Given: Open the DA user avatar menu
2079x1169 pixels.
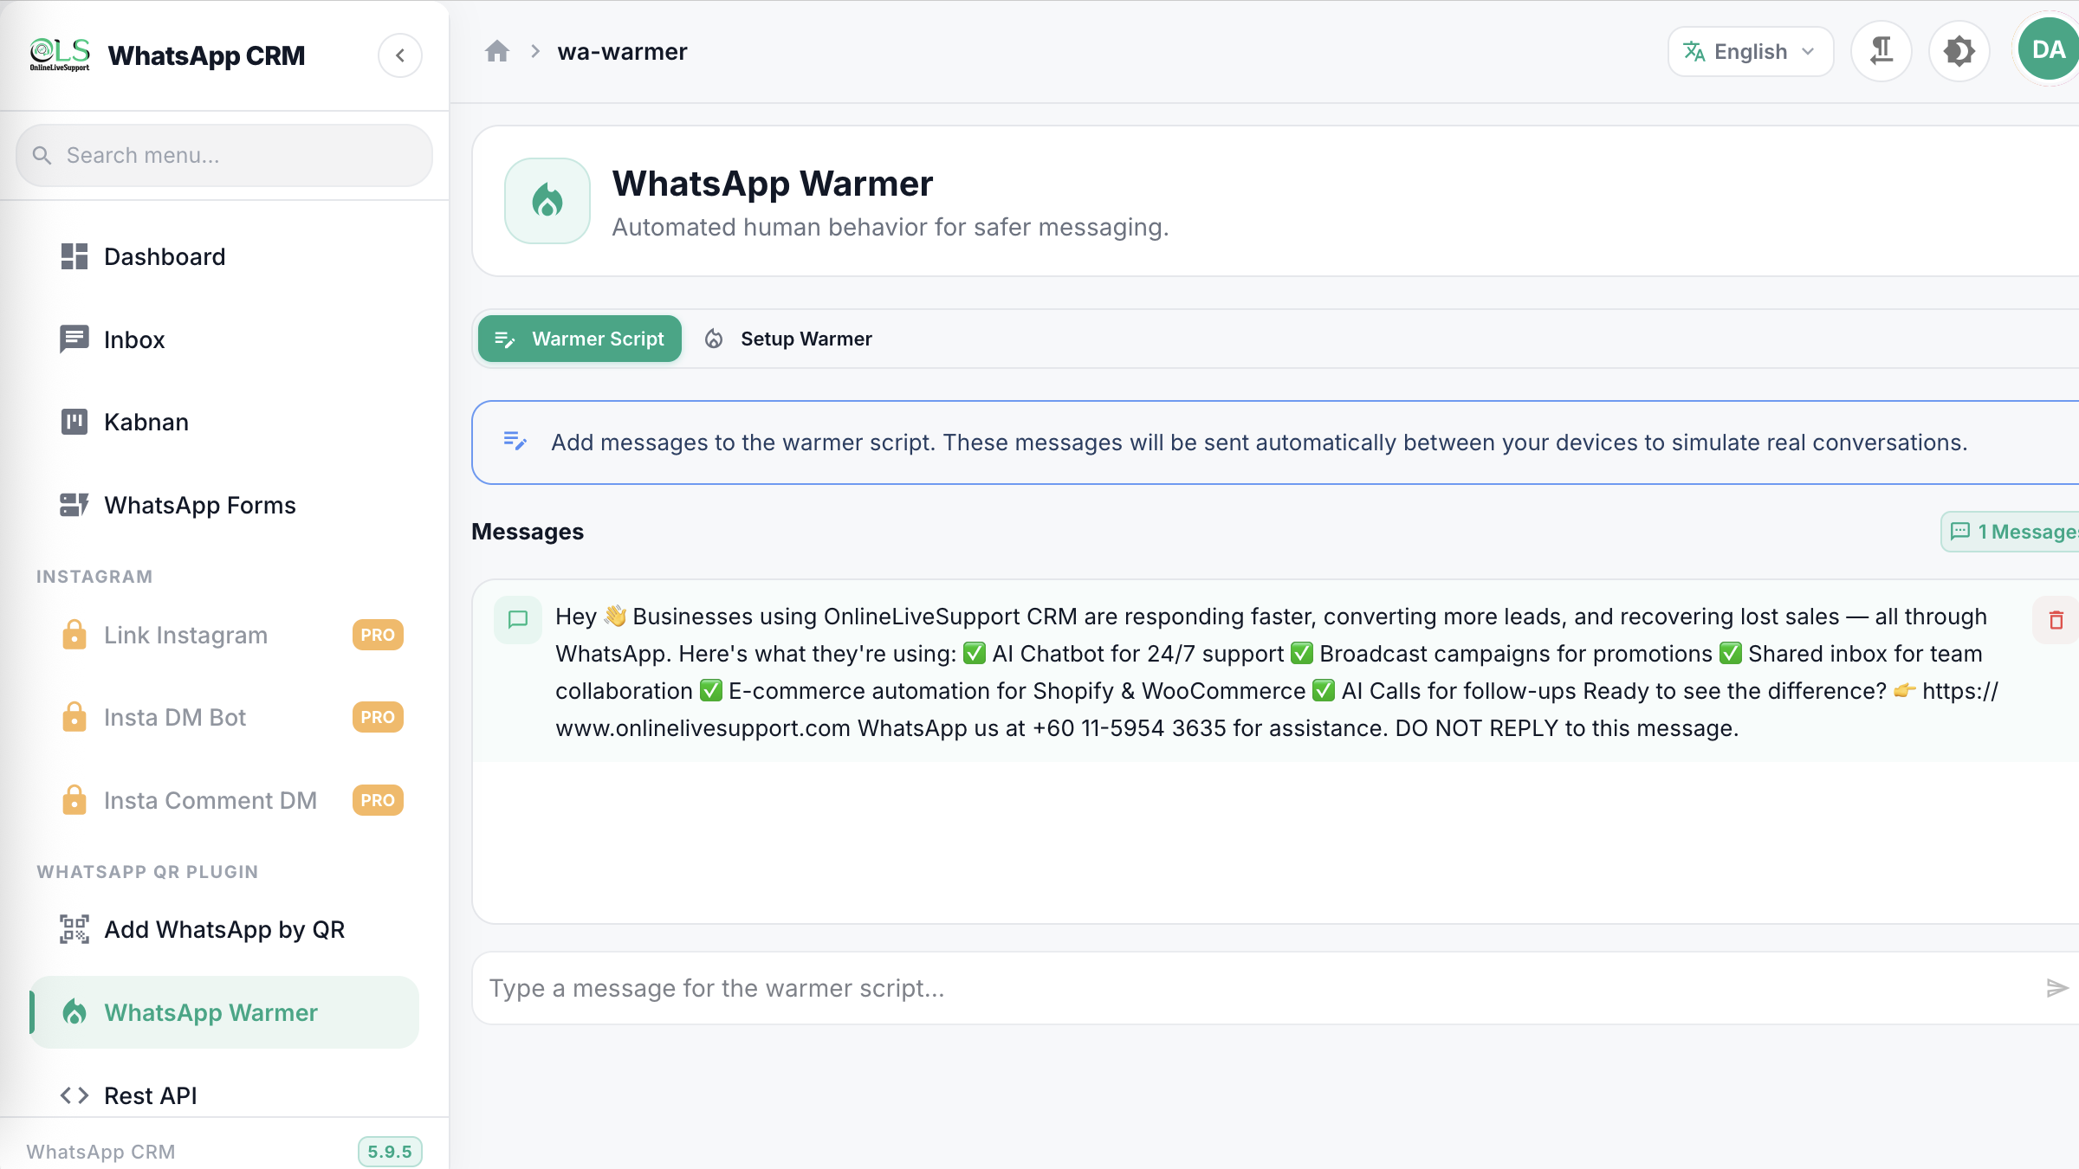Looking at the screenshot, I should click(2048, 49).
